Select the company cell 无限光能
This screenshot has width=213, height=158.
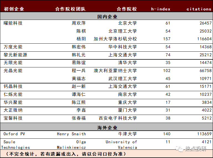(13, 62)
